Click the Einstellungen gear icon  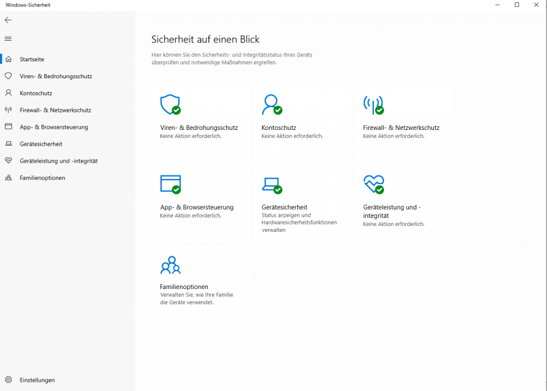click(x=9, y=380)
